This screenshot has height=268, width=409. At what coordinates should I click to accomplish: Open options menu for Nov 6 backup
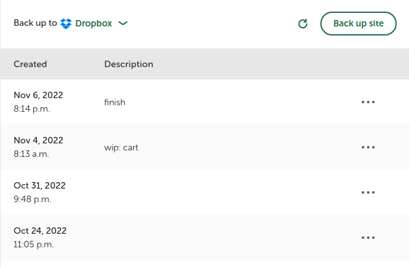(368, 102)
